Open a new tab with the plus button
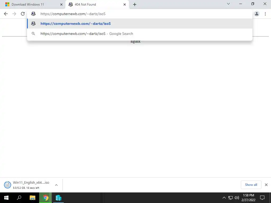The height and width of the screenshot is (203, 271). 135,4
